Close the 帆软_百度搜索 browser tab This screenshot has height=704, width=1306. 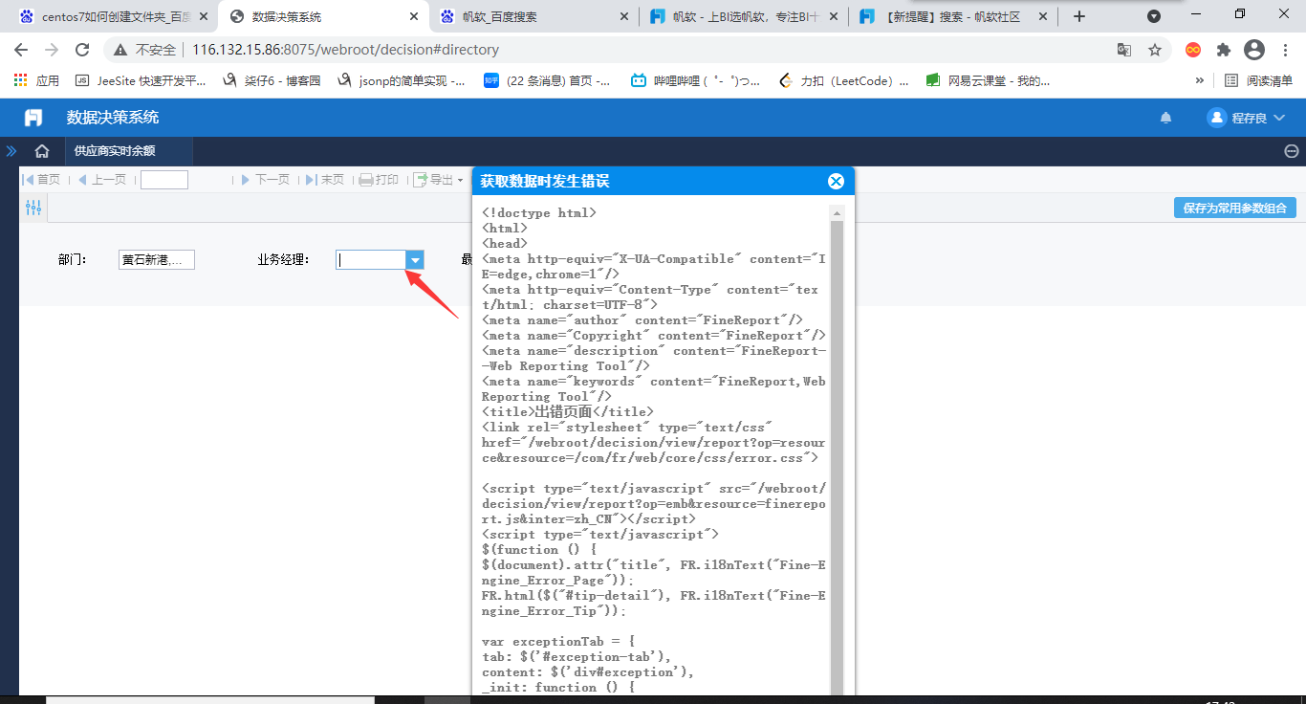[x=623, y=16]
